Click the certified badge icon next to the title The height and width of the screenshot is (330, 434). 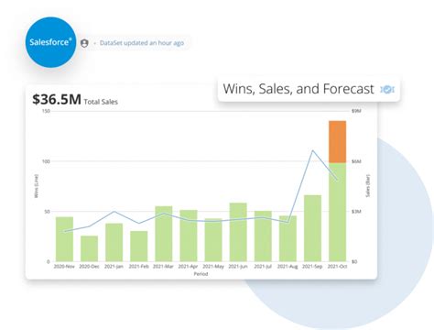point(387,90)
